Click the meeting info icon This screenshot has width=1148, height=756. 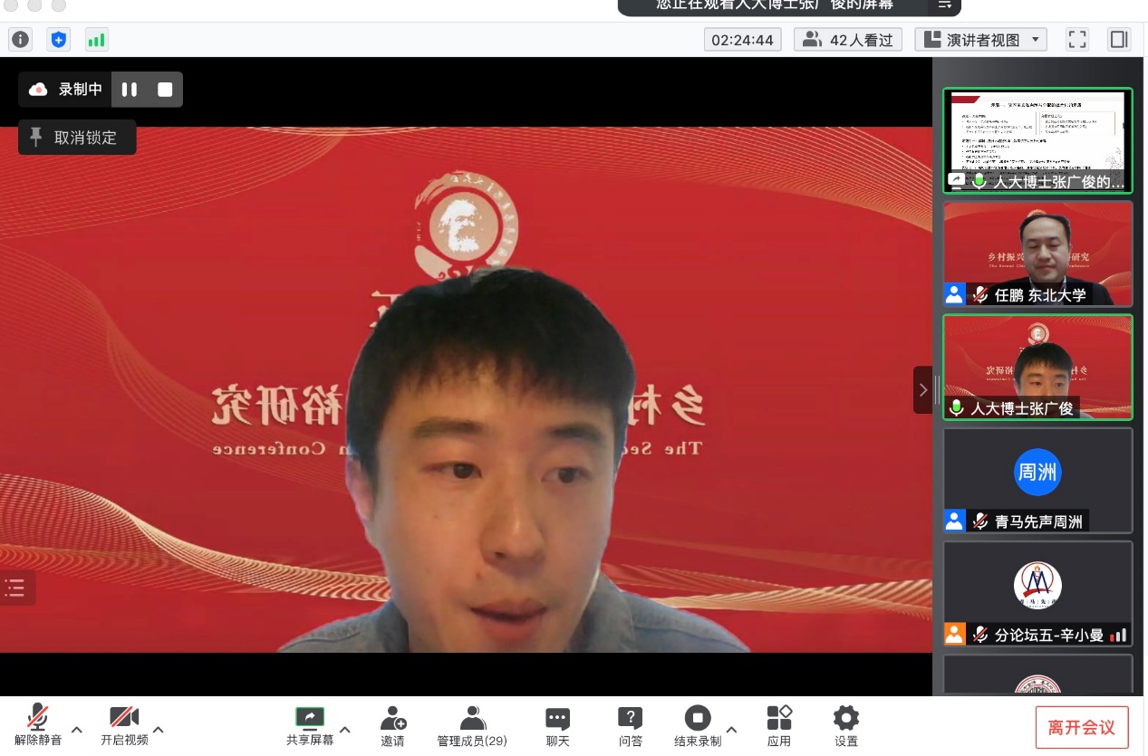[20, 40]
